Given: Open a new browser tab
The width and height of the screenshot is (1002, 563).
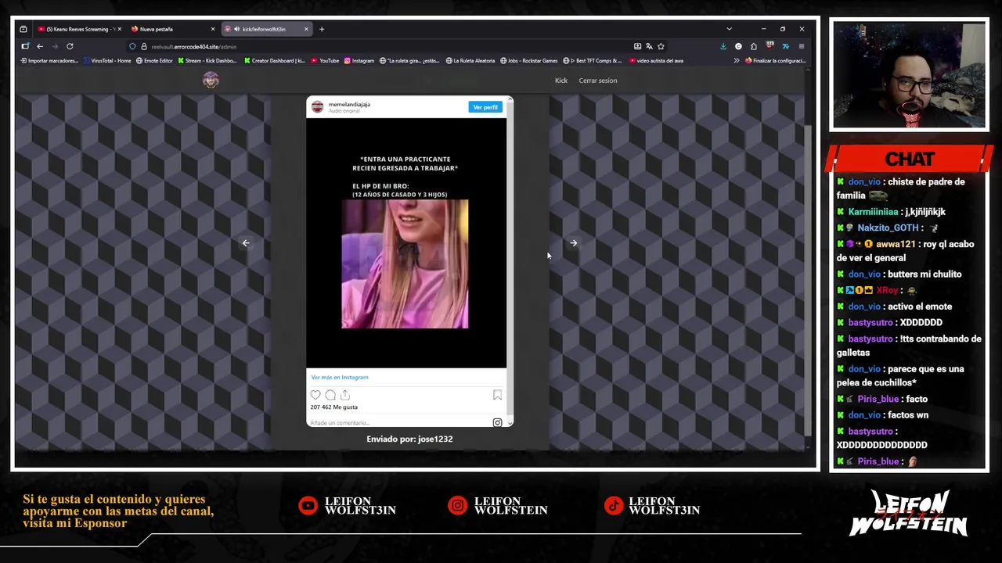Looking at the screenshot, I should click(x=321, y=29).
